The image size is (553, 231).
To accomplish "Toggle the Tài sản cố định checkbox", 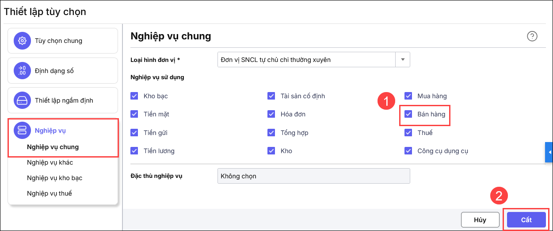I will tap(271, 96).
